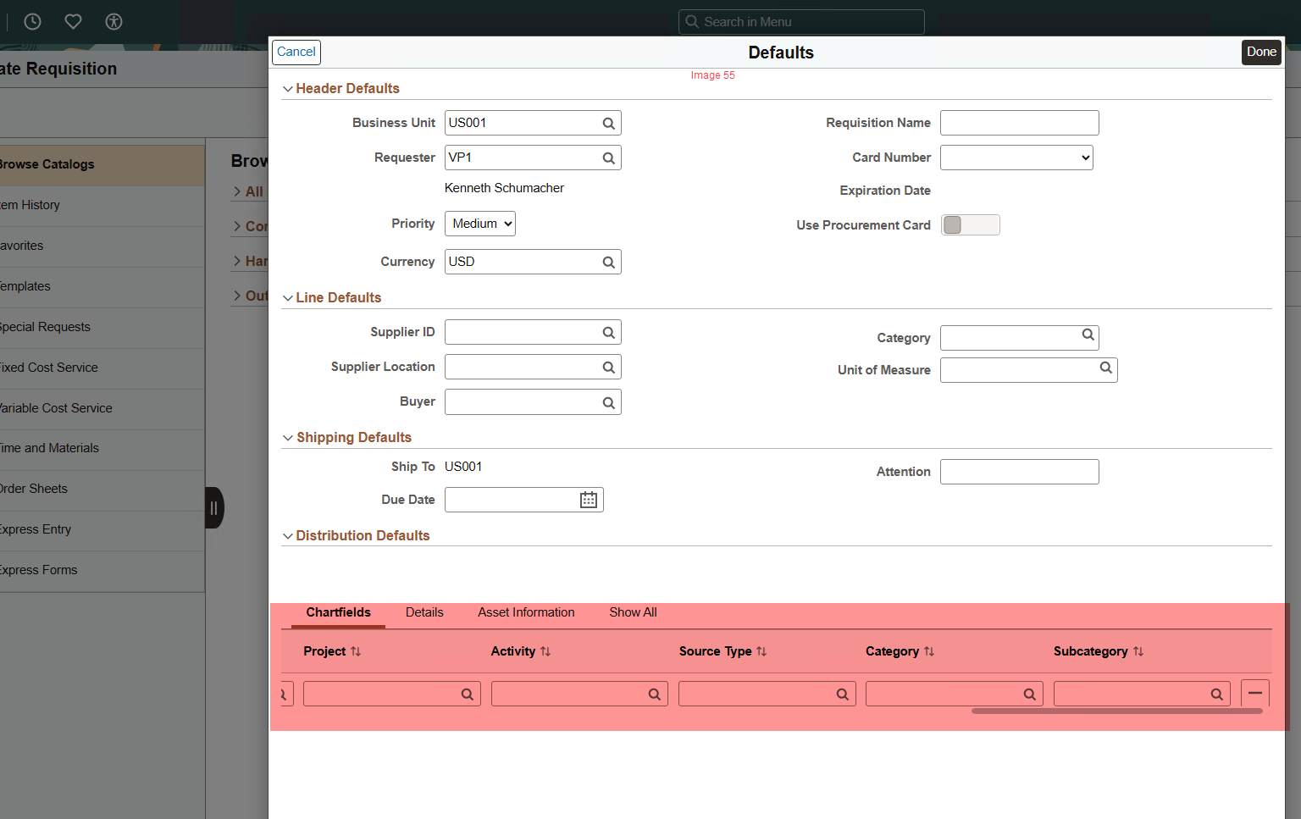The height and width of the screenshot is (819, 1301).
Task: Click the Requester lookup magnifier icon
Action: pos(608,158)
